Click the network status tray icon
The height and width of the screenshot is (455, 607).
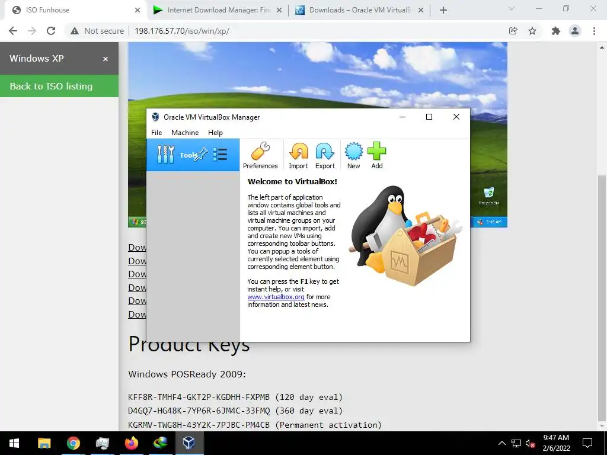516,443
